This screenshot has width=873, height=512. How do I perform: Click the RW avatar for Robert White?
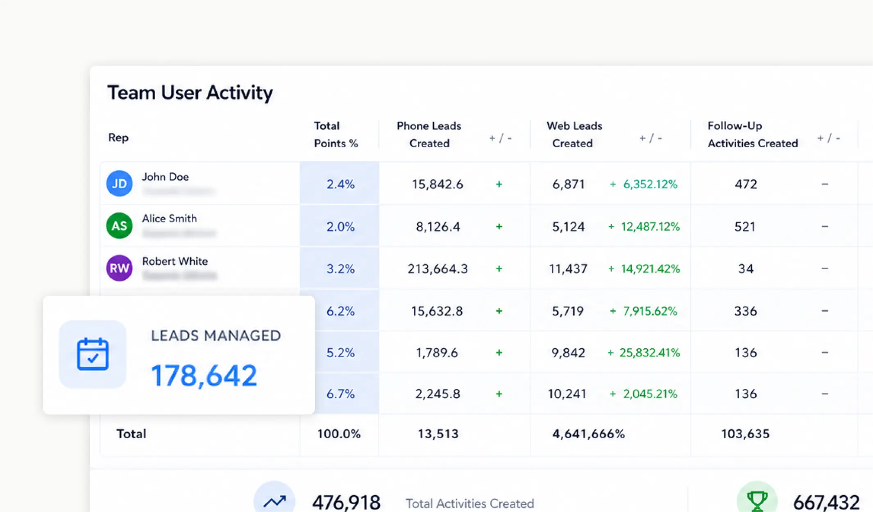tap(119, 268)
